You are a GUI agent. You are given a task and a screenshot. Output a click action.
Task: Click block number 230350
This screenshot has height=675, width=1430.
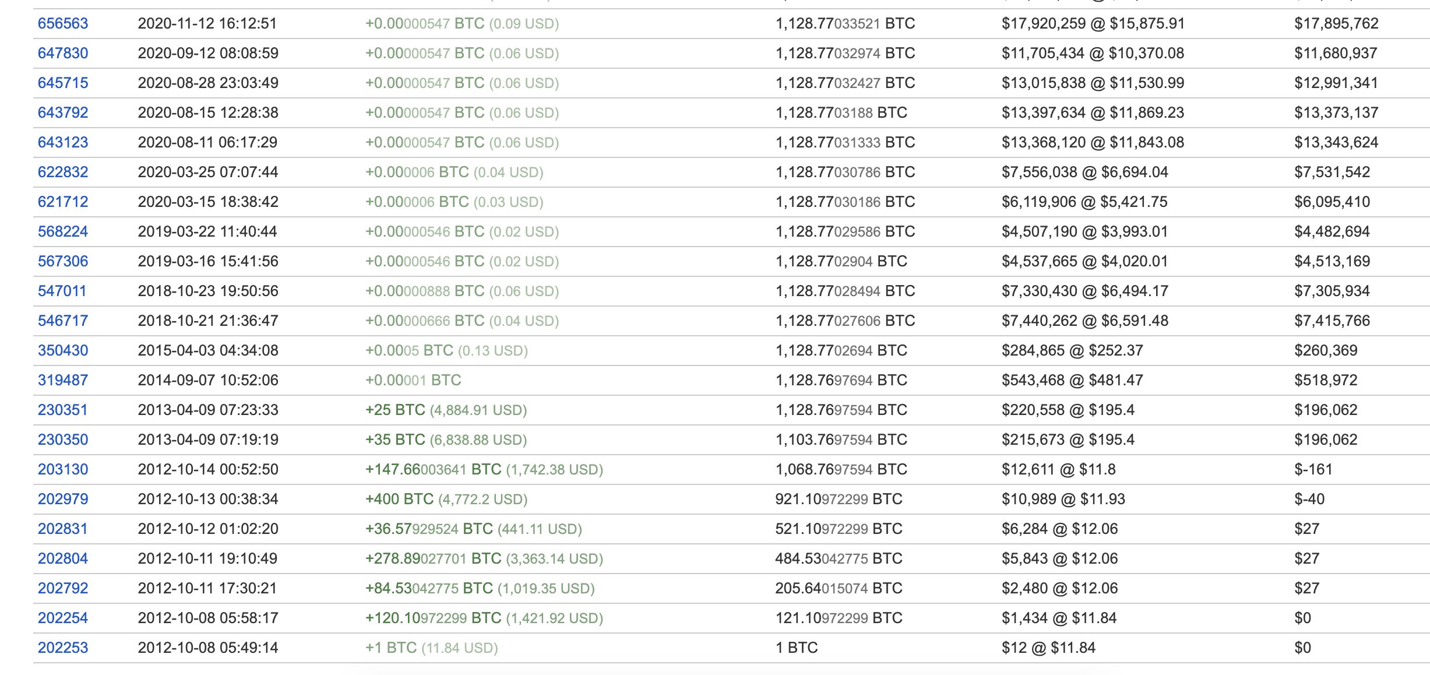pyautogui.click(x=63, y=440)
